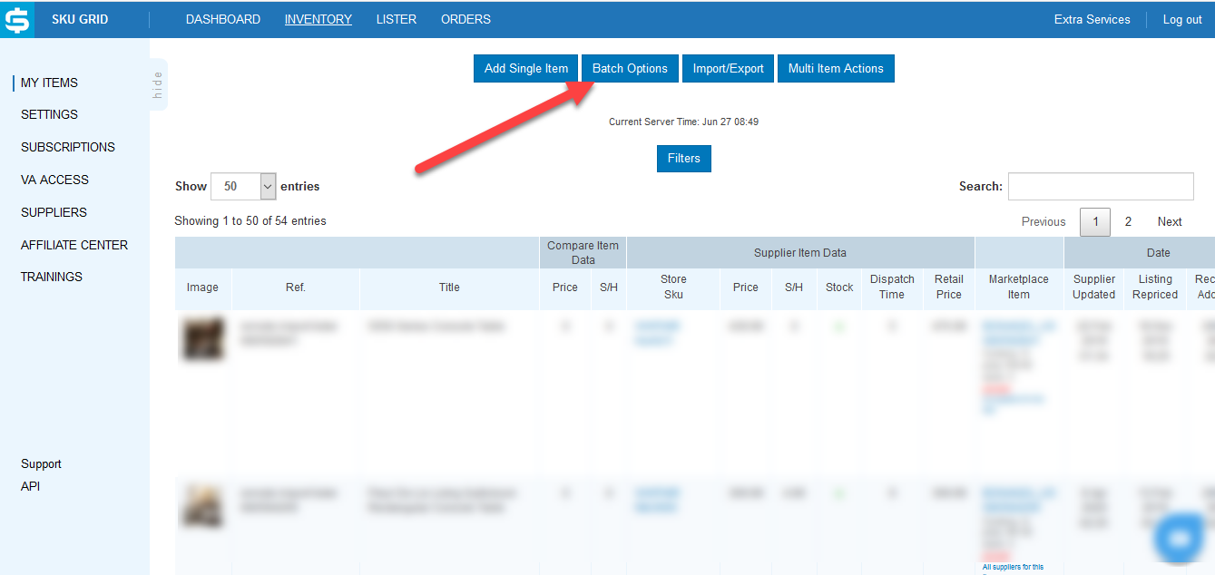Click Add Single Item button

[526, 68]
